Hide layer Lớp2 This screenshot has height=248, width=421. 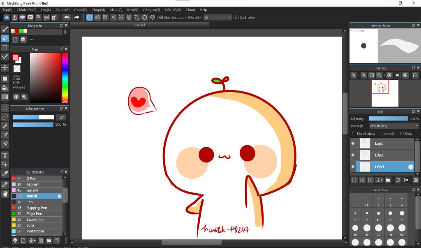(353, 155)
